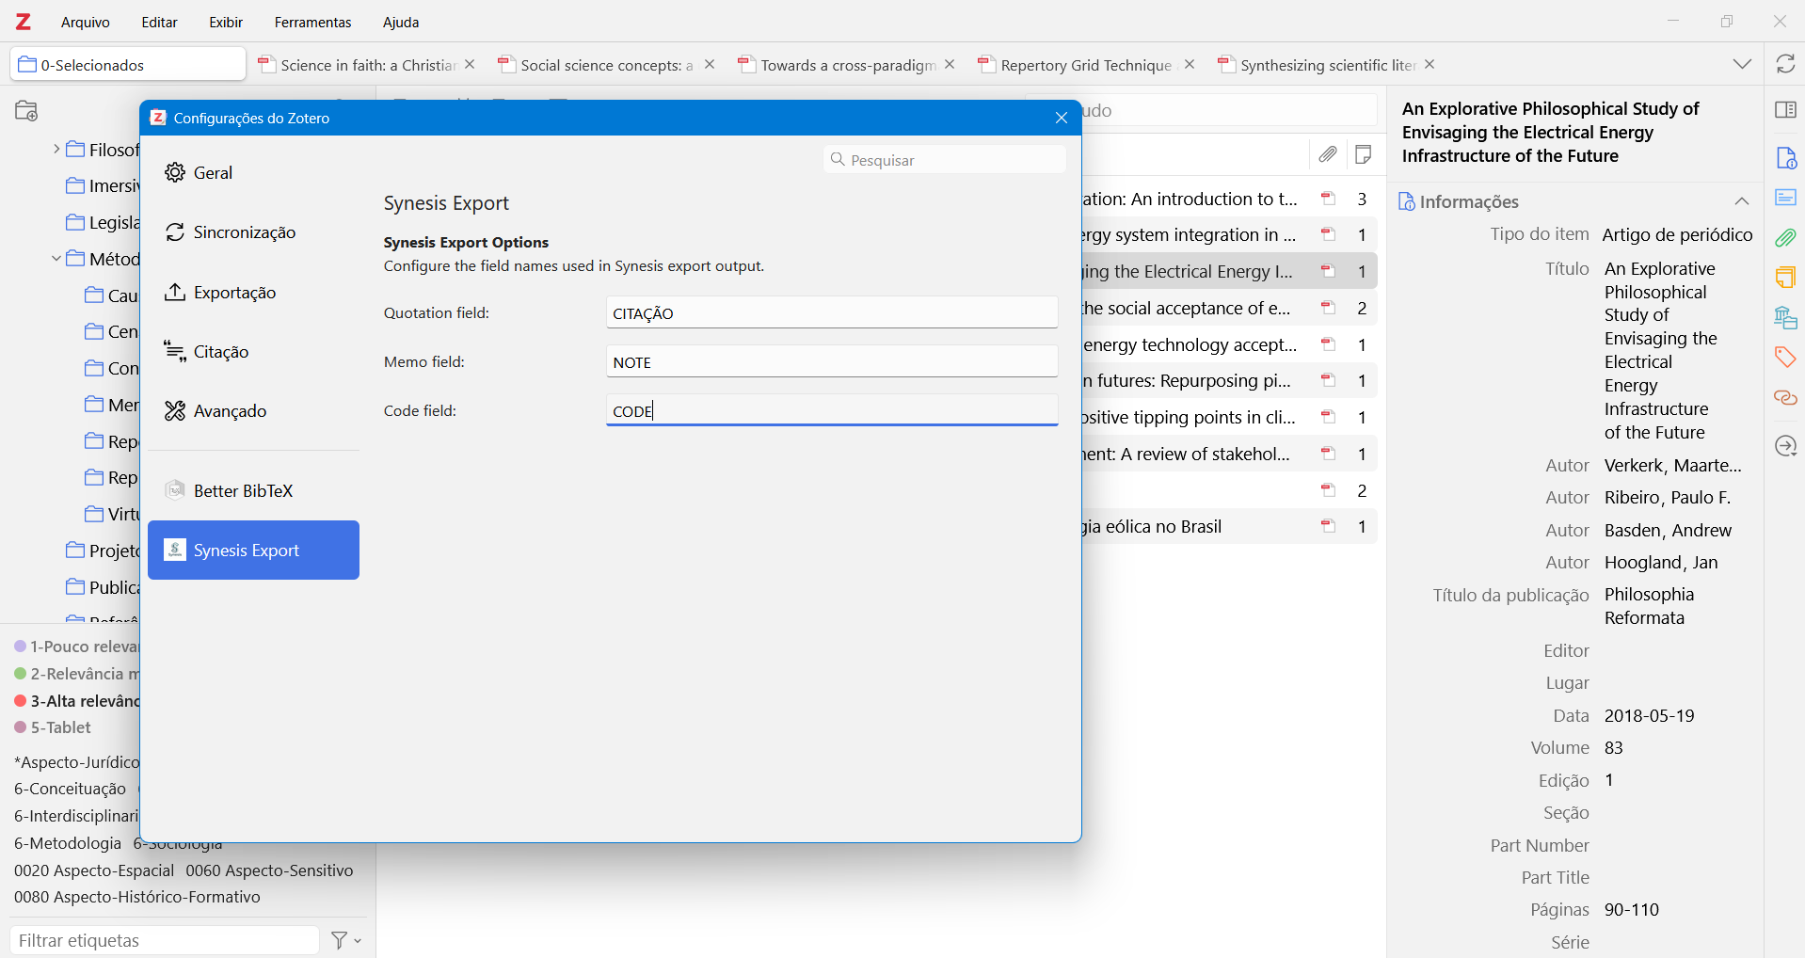Open the tab list dropdown arrow

(x=1742, y=64)
